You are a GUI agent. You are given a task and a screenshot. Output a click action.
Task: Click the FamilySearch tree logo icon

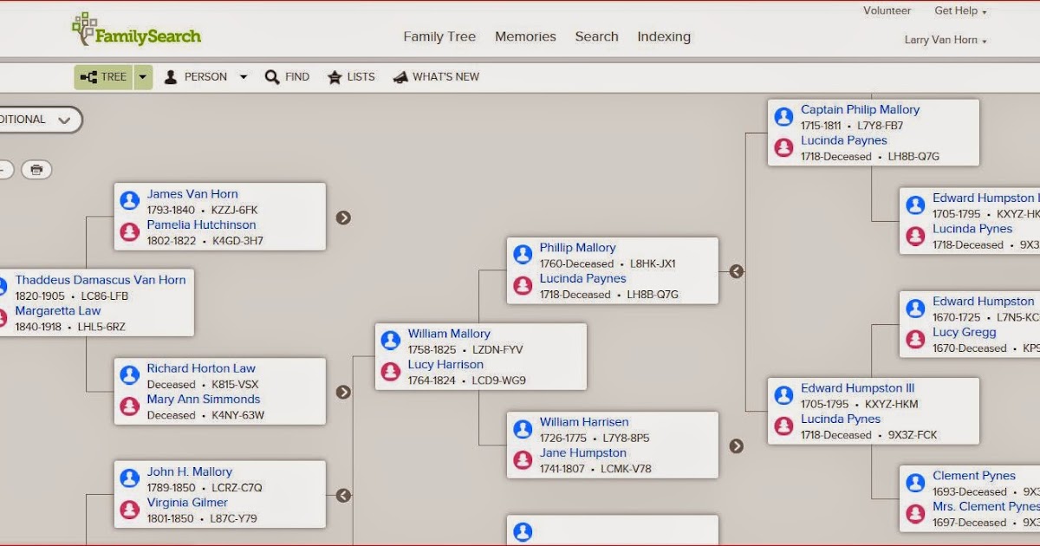tap(84, 26)
